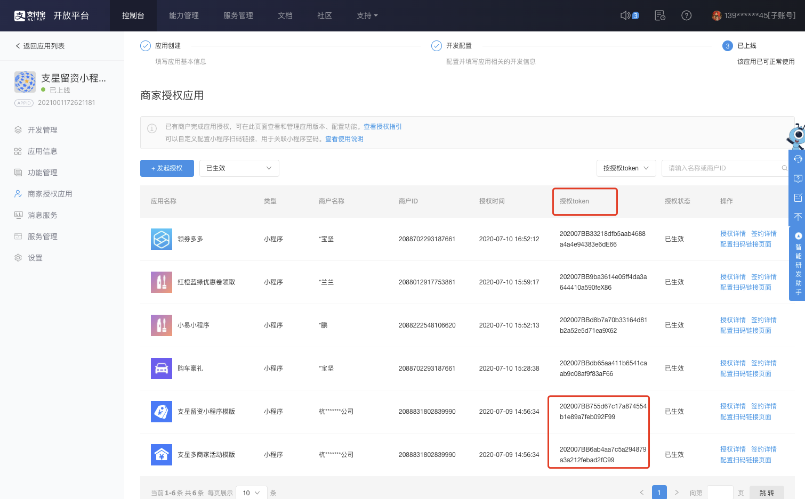Click the 支星留资小程序 app logo
The height and width of the screenshot is (499, 805).
coord(25,82)
